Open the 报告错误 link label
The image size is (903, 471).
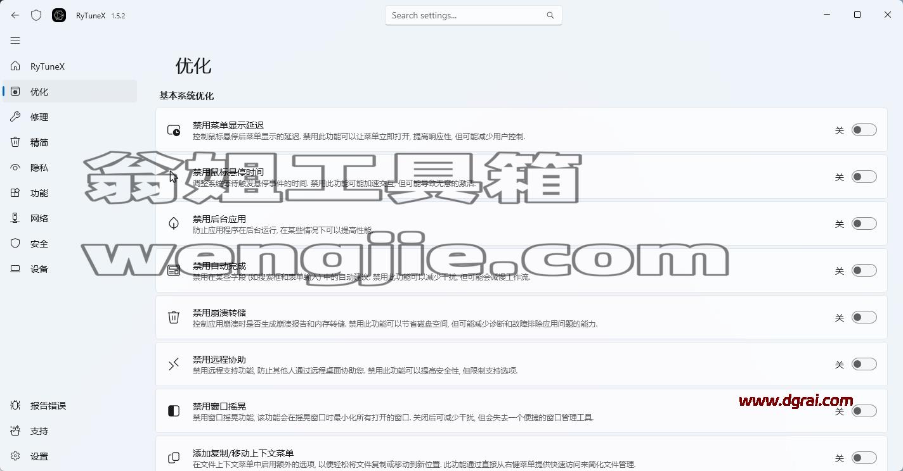tap(48, 406)
